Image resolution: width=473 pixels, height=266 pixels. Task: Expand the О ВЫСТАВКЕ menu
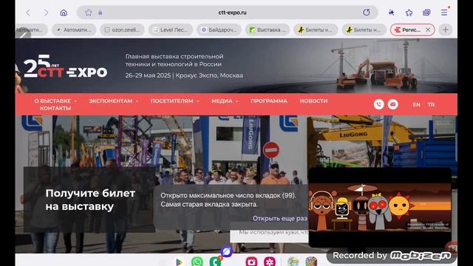[55, 100]
